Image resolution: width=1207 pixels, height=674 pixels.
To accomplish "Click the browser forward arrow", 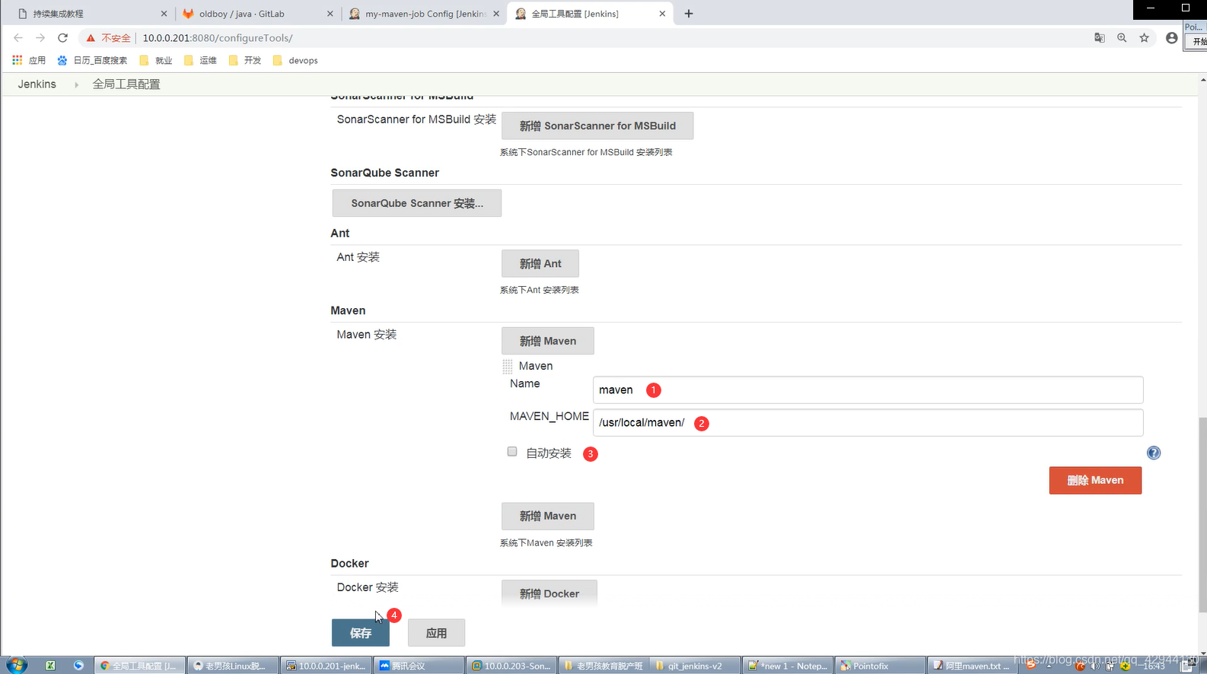I will pos(40,37).
